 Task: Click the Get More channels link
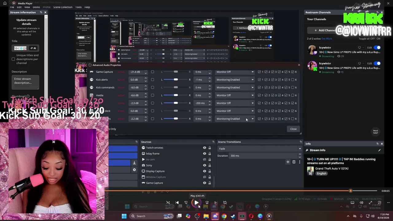point(327,39)
